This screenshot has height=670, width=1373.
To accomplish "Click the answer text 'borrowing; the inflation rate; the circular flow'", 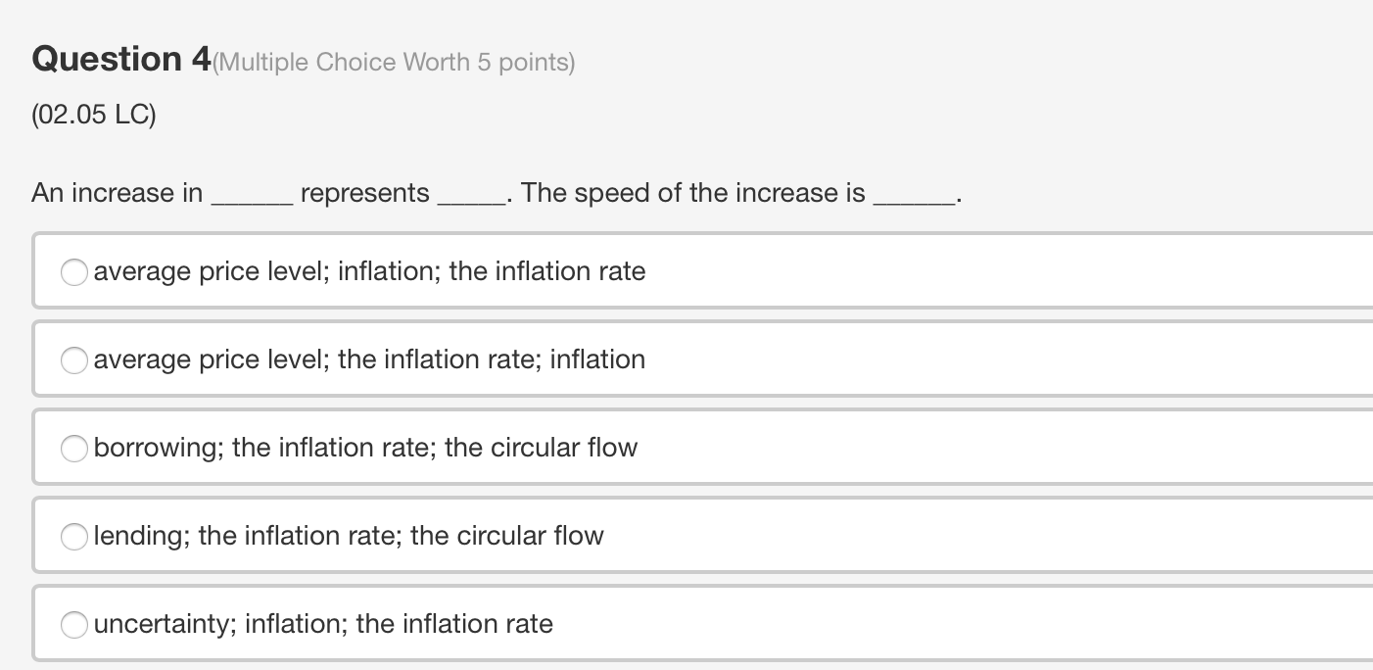I will point(365,449).
